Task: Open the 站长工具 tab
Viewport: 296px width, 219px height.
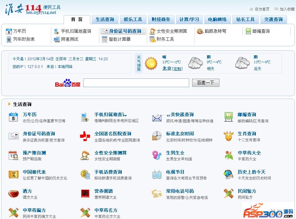Action: 245,19
